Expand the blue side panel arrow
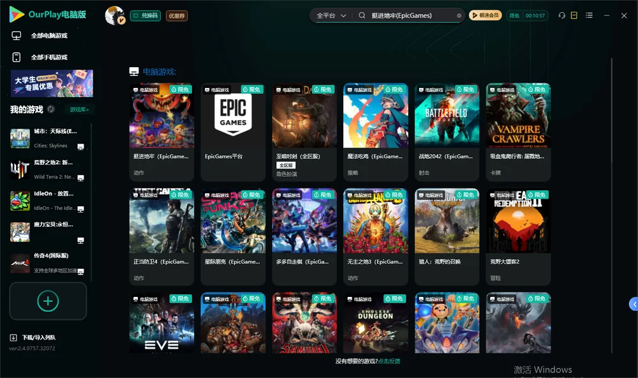The height and width of the screenshot is (378, 638). (634, 305)
